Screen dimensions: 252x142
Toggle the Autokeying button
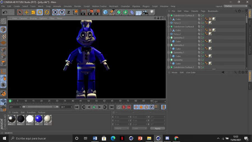(x=124, y=107)
